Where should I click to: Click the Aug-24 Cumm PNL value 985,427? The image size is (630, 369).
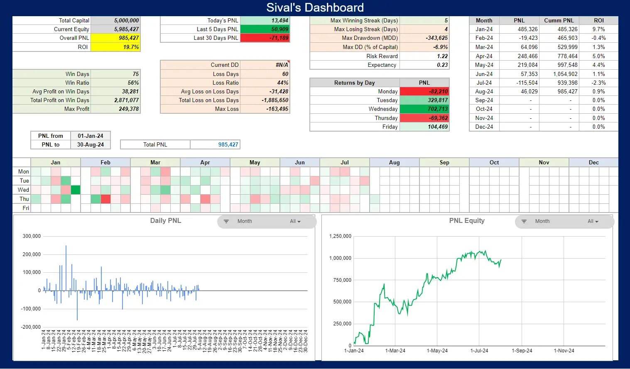[559, 91]
